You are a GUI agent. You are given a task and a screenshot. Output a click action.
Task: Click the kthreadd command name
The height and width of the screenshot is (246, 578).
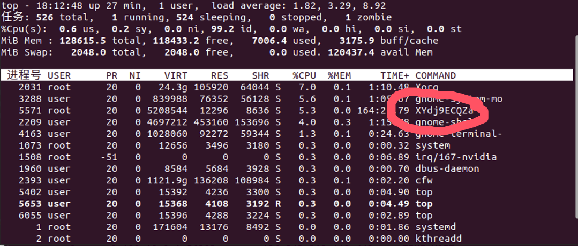tap(438, 239)
